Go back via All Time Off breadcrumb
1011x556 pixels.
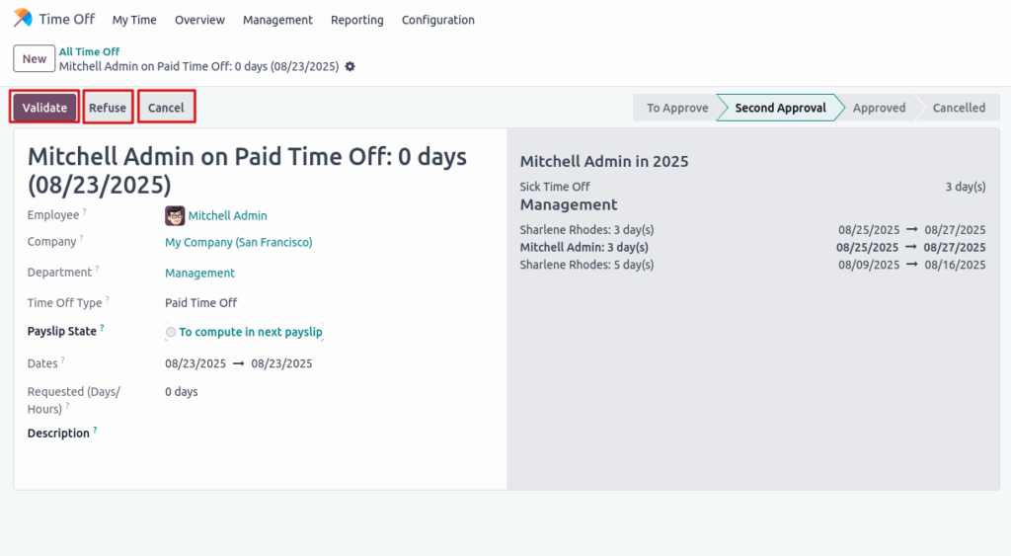pos(89,51)
